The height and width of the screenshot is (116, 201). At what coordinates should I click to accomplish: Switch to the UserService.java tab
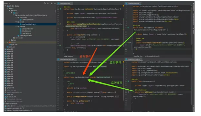(x=65, y=4)
